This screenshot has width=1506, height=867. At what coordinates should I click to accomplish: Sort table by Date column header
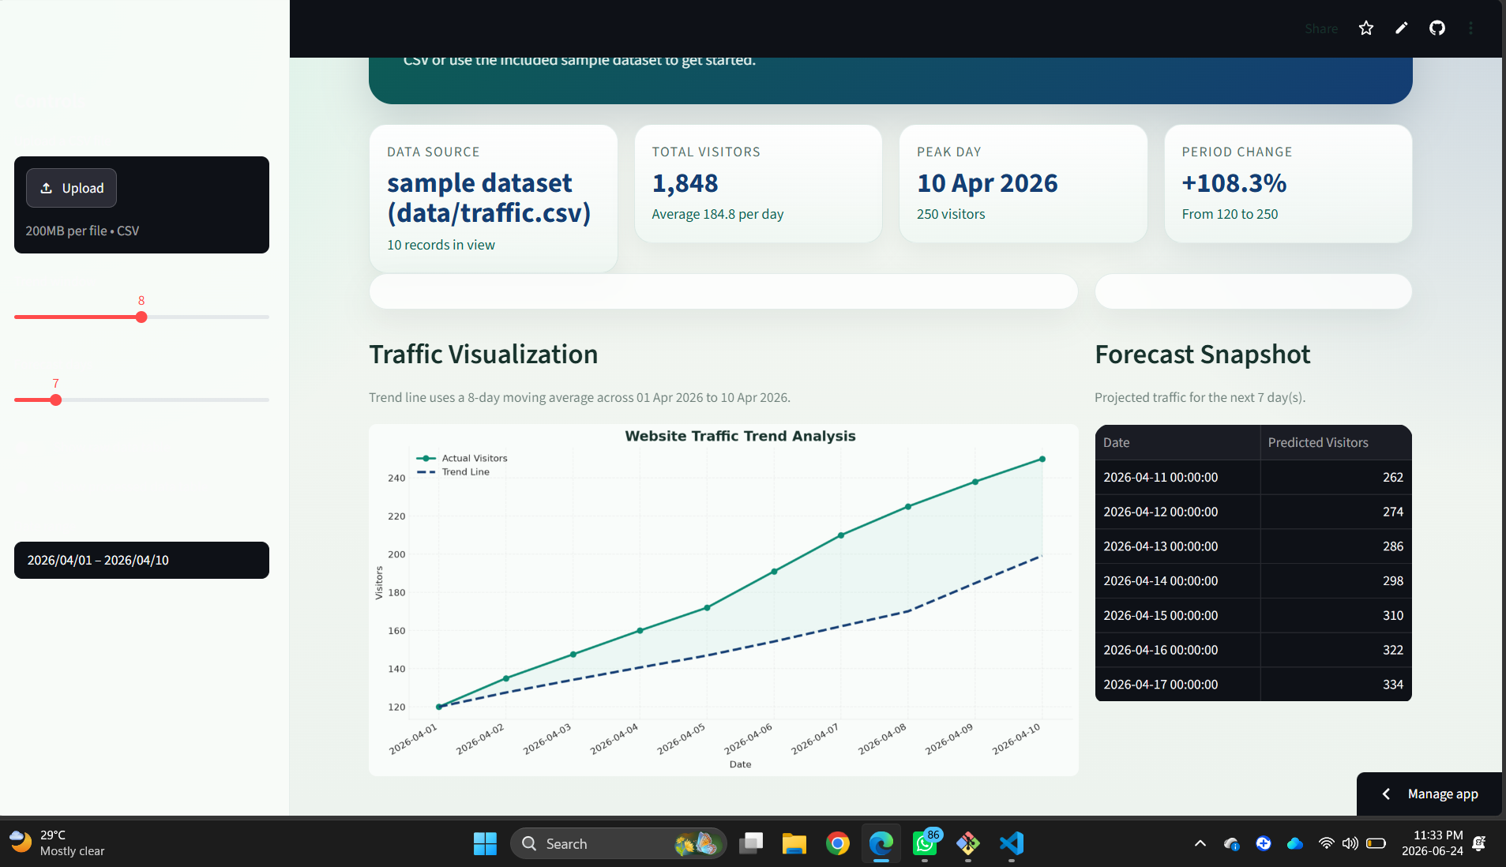pyautogui.click(x=1177, y=442)
